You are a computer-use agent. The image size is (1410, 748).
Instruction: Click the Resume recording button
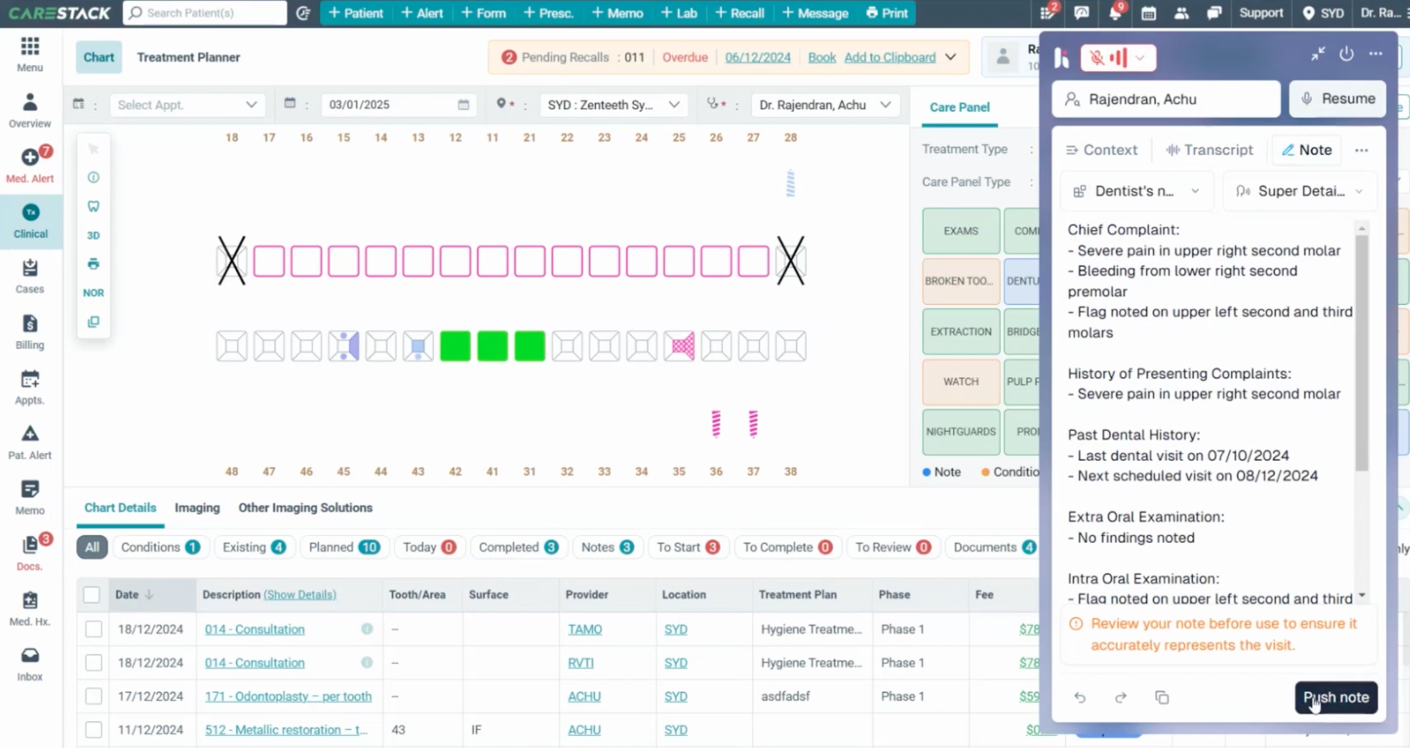pyautogui.click(x=1338, y=99)
